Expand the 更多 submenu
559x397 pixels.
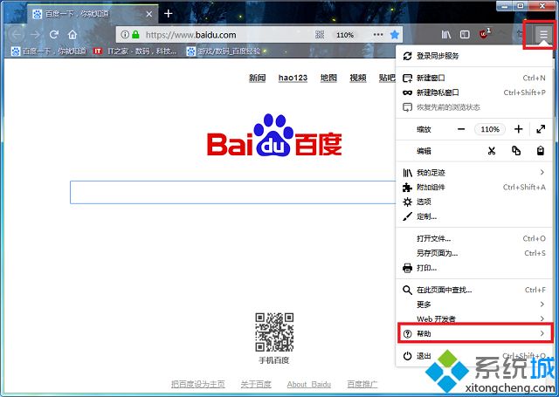(x=474, y=305)
